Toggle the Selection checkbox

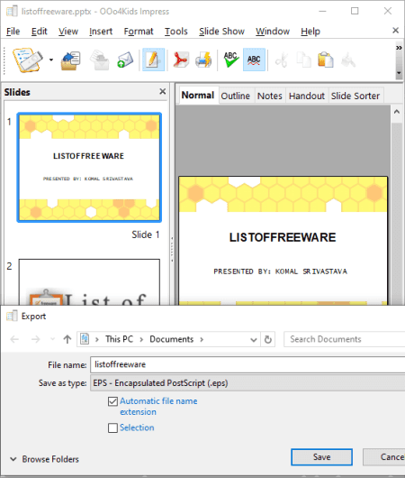click(112, 427)
